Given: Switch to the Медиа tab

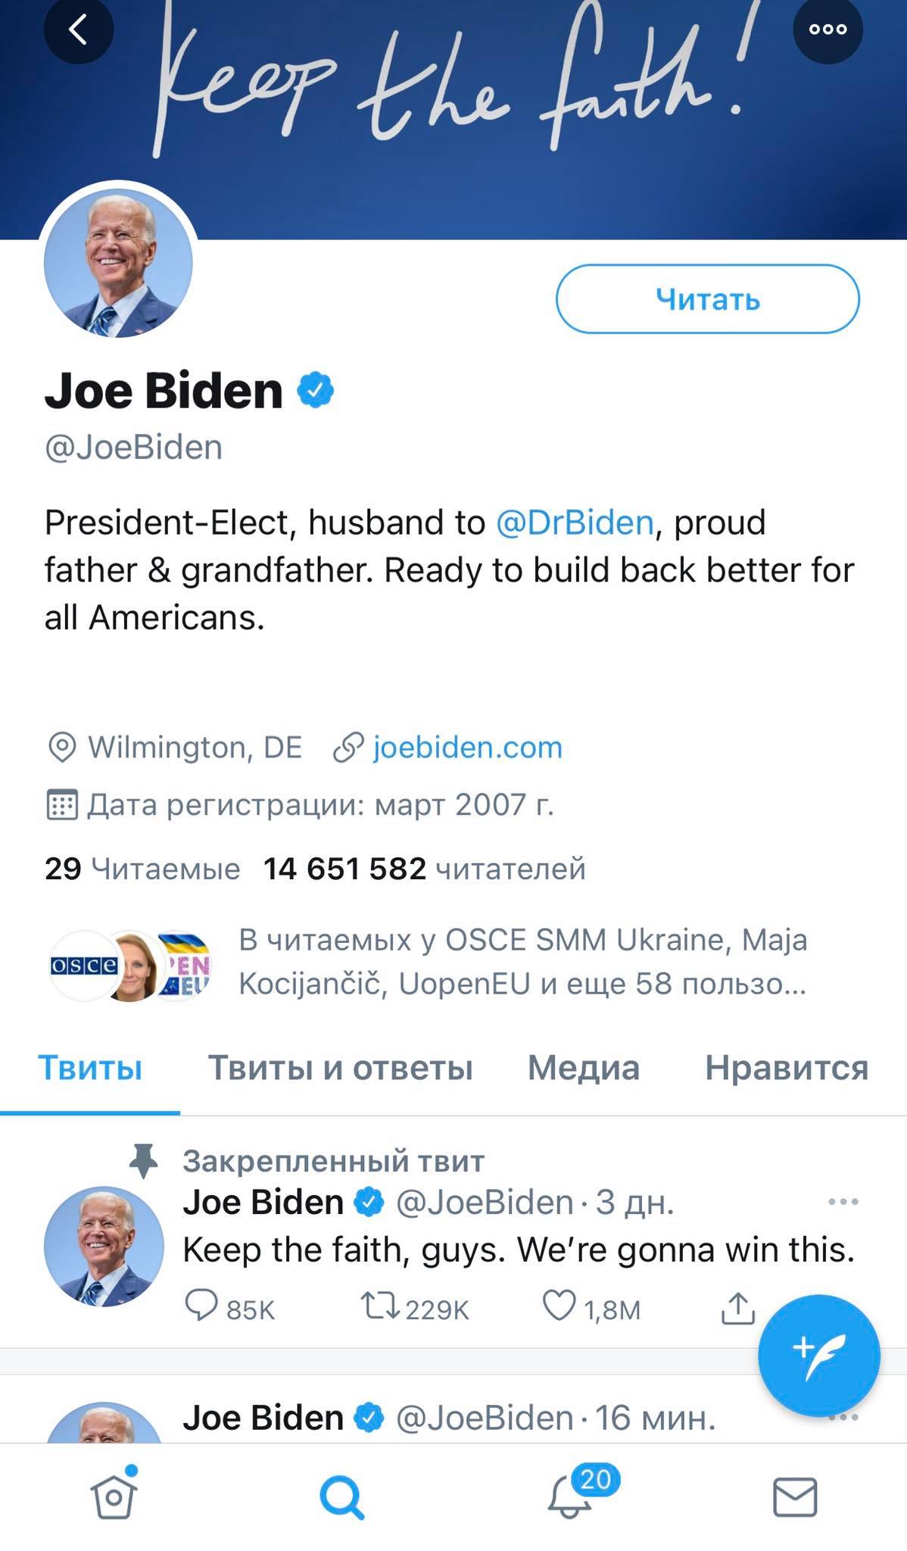Looking at the screenshot, I should [x=583, y=1068].
